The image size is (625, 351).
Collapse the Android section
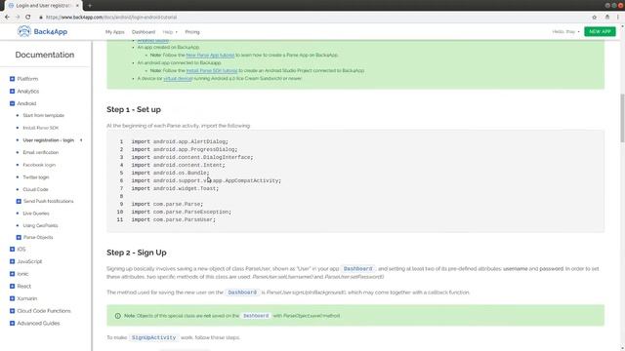pos(13,103)
